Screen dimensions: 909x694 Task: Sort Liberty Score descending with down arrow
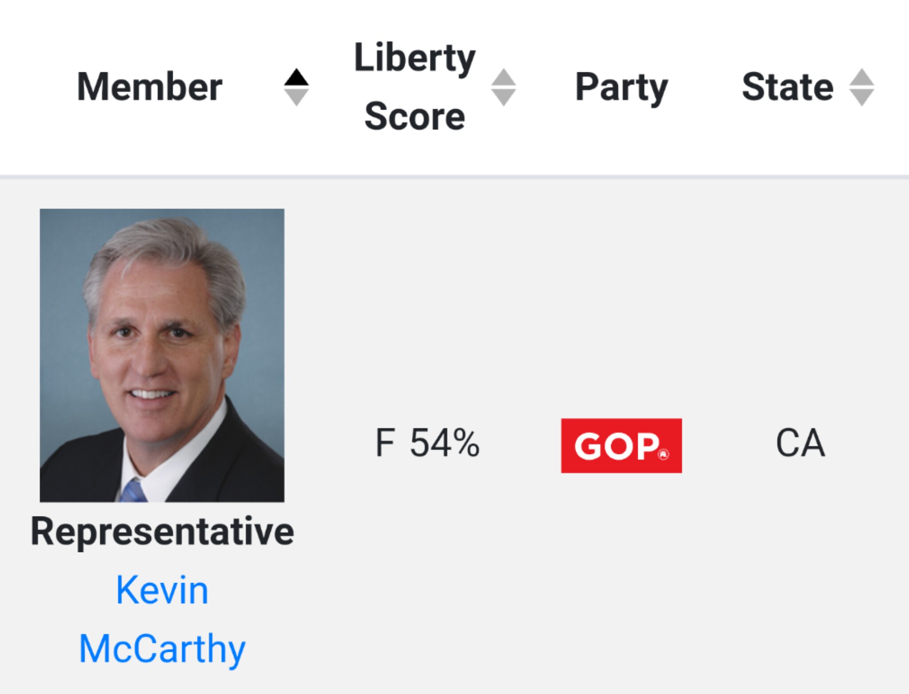(x=503, y=97)
